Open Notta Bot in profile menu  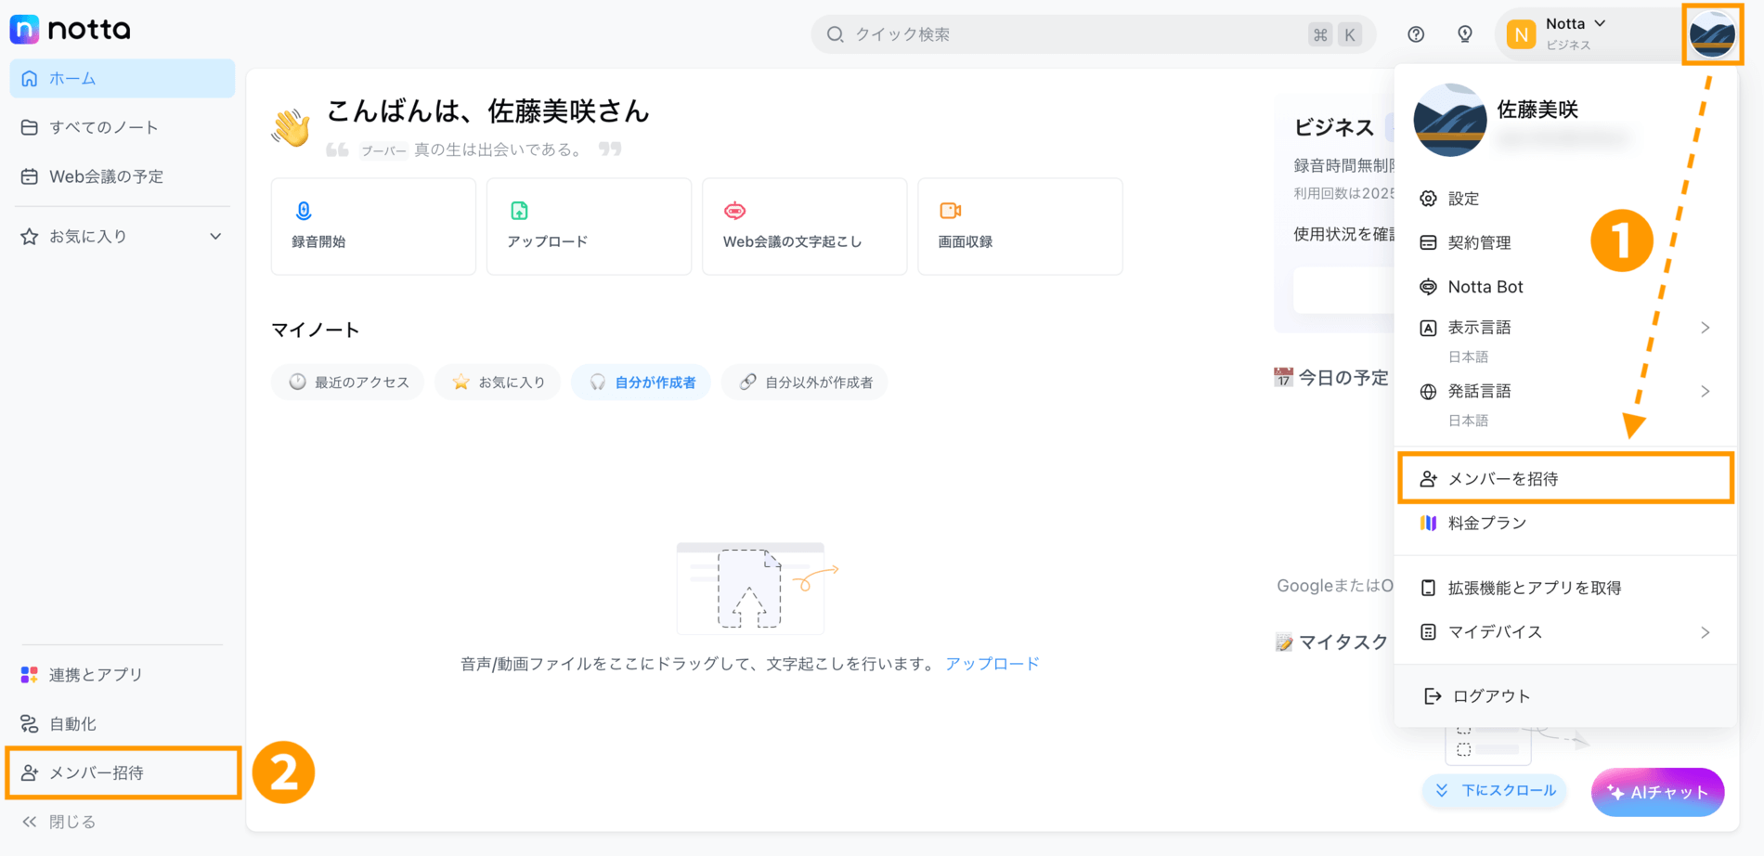tap(1565, 287)
